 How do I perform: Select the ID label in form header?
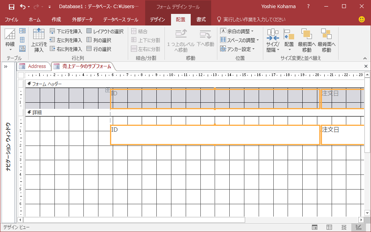pyautogui.click(x=215, y=99)
